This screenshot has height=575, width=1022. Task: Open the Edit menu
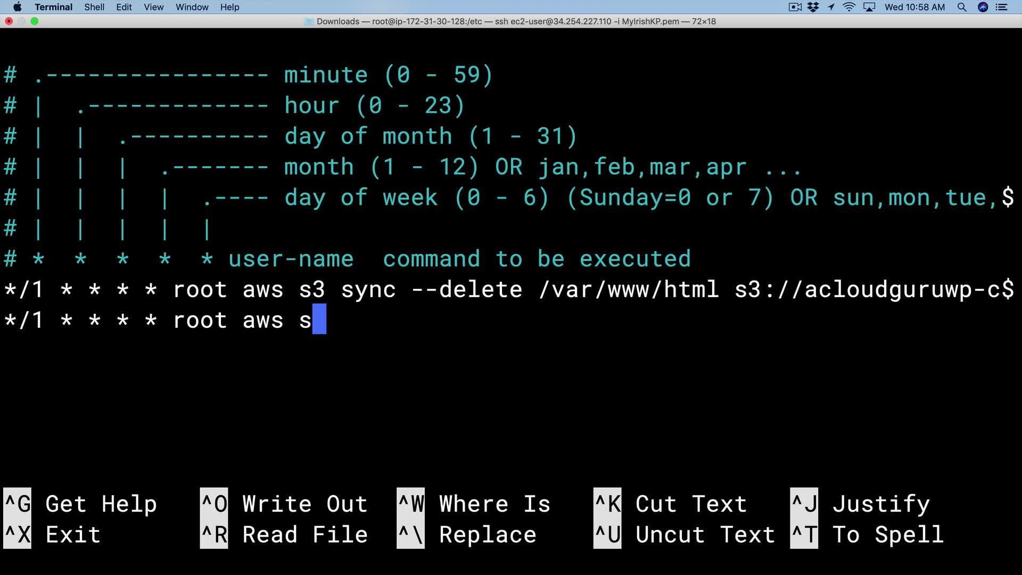124,7
